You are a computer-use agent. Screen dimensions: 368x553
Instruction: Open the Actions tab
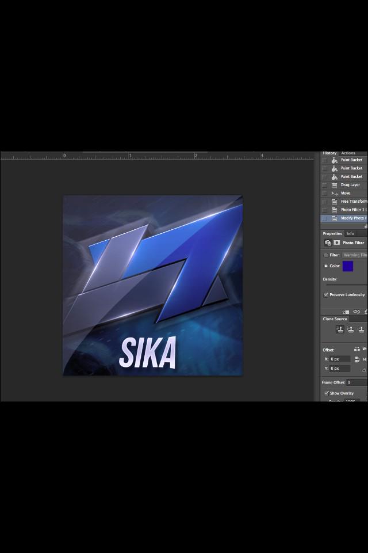click(x=348, y=153)
